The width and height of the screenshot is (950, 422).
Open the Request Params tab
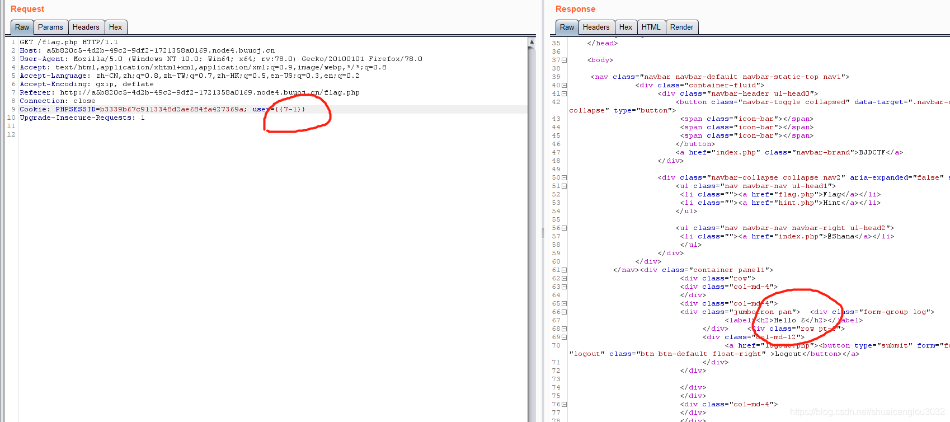click(50, 27)
